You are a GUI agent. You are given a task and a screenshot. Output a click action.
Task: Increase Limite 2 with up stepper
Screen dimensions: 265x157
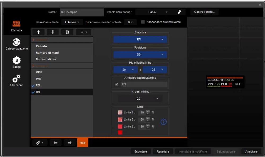148,119
